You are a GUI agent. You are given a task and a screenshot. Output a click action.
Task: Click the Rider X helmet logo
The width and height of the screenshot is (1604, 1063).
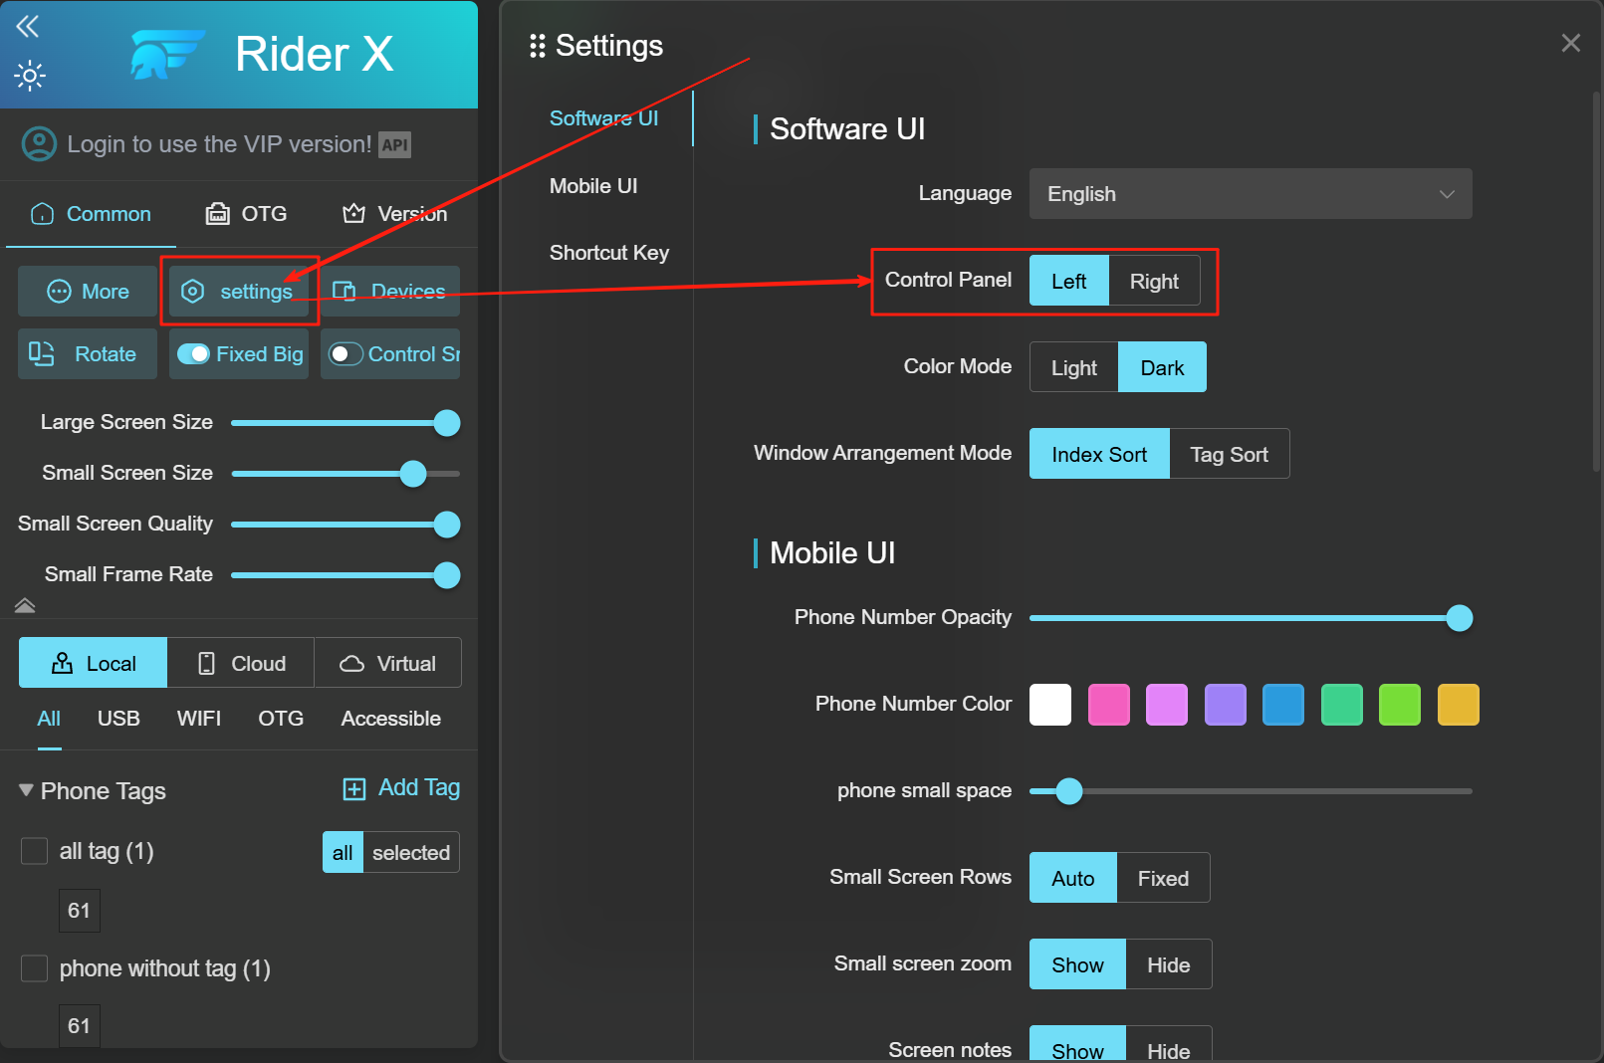[167, 54]
